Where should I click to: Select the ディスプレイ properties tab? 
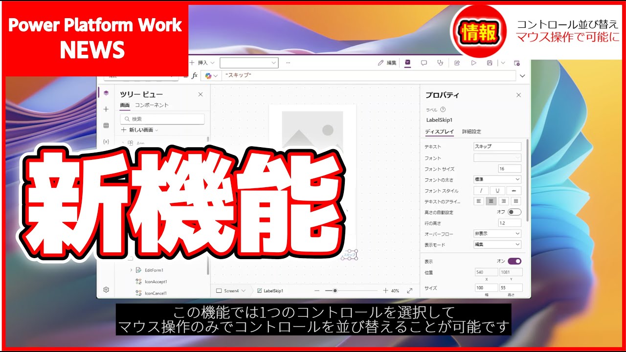[439, 132]
